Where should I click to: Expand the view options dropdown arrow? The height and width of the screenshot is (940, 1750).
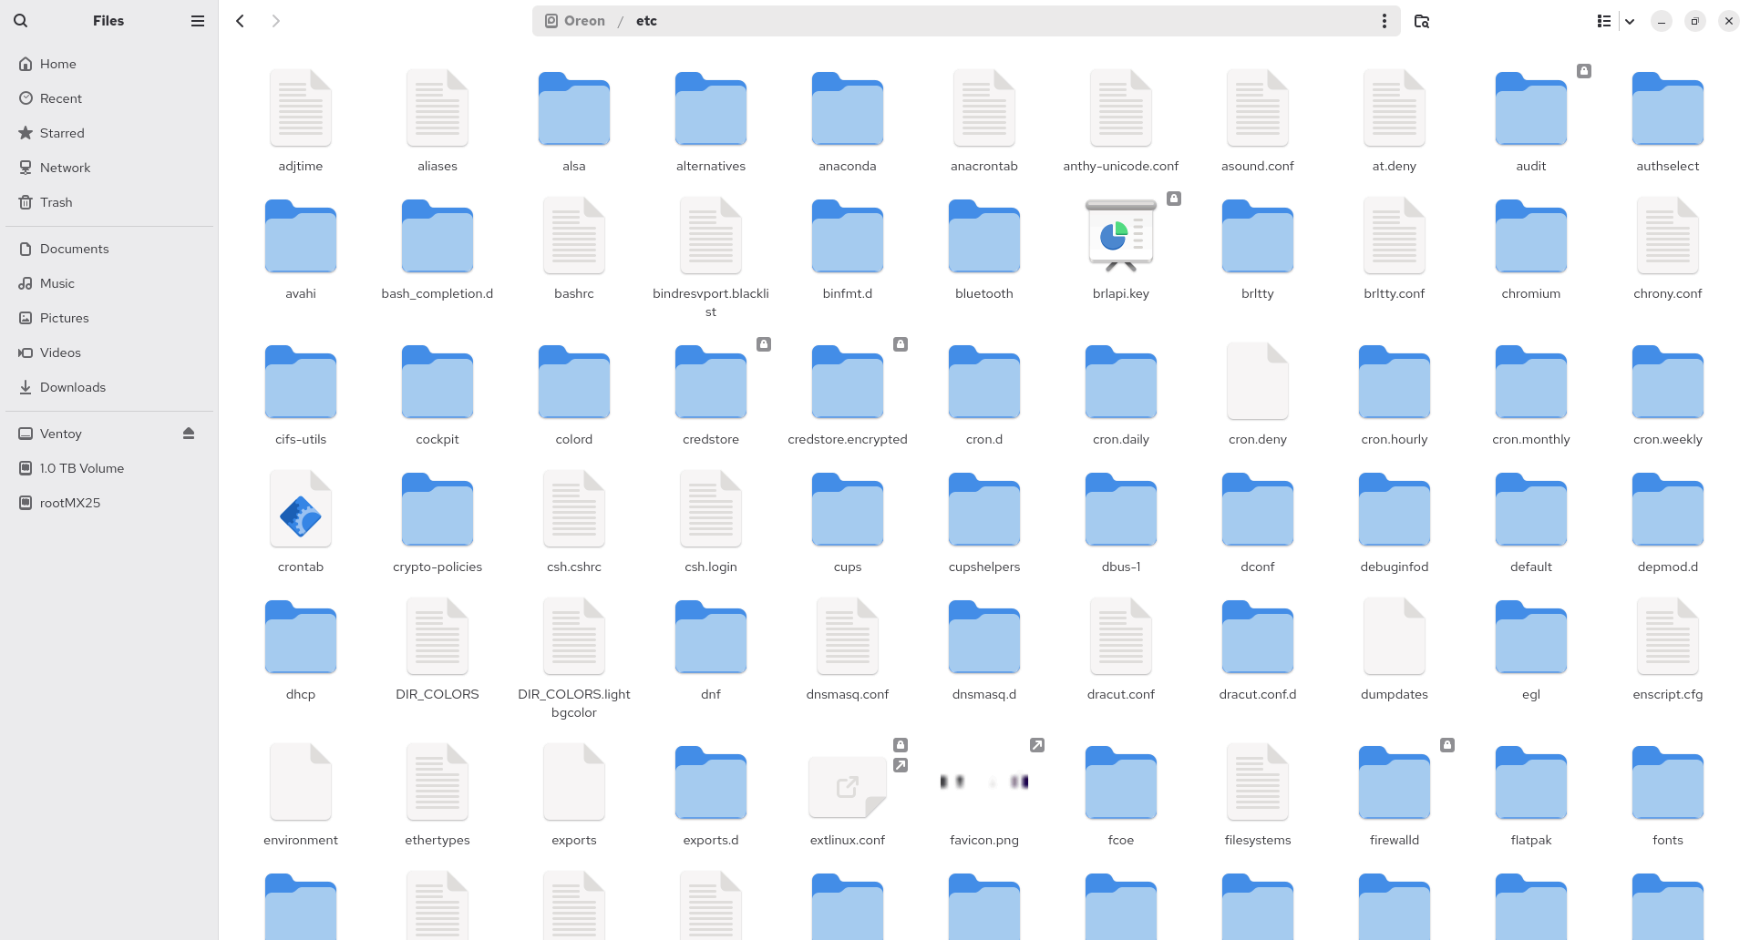point(1630,21)
